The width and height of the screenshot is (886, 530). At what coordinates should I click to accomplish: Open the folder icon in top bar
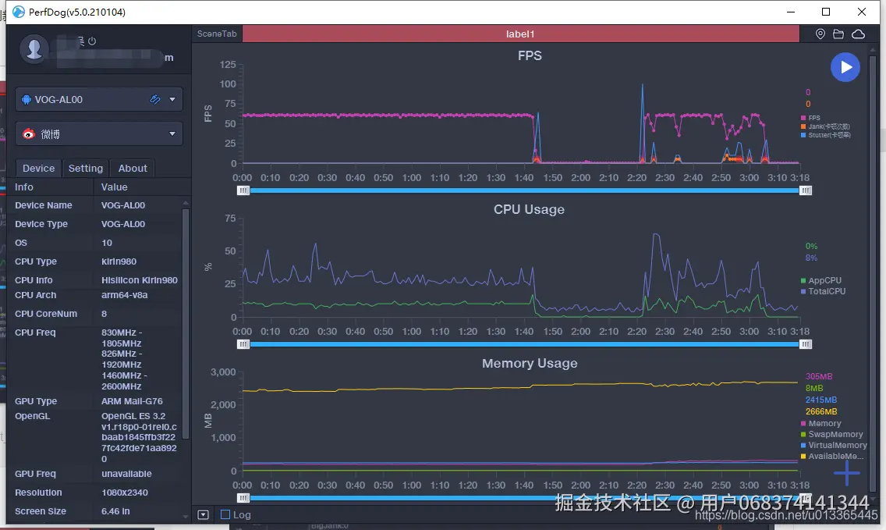(838, 34)
